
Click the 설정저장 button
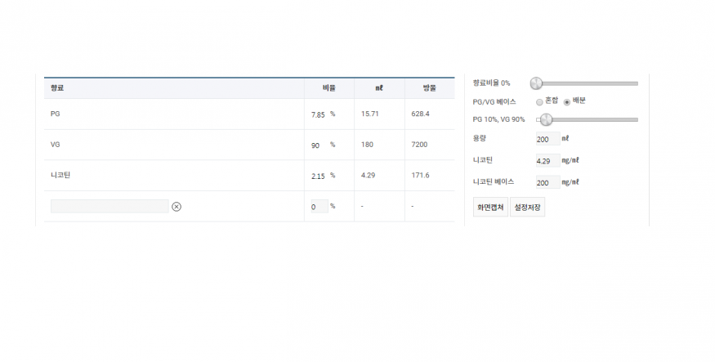pyautogui.click(x=527, y=208)
